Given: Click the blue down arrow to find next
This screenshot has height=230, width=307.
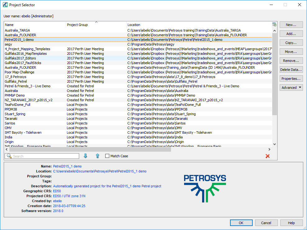Looking at the screenshot, I should point(85,156).
